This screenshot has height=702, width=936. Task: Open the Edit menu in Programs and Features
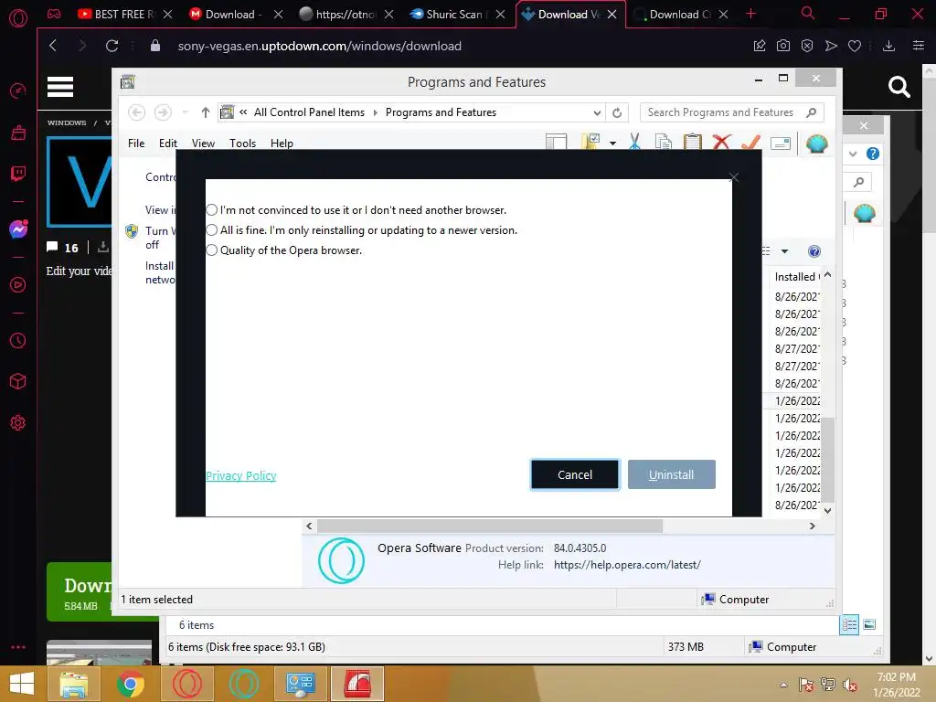(x=168, y=144)
